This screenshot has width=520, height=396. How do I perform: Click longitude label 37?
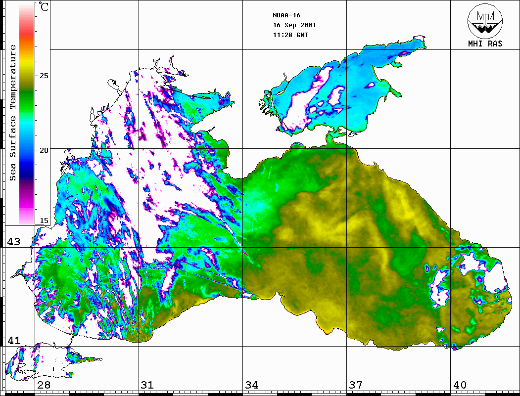[x=356, y=385]
